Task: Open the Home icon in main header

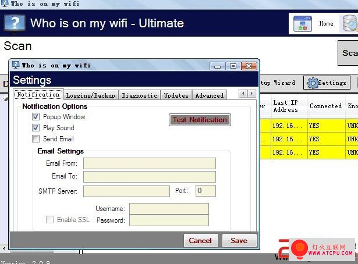Action: pyautogui.click(x=302, y=24)
